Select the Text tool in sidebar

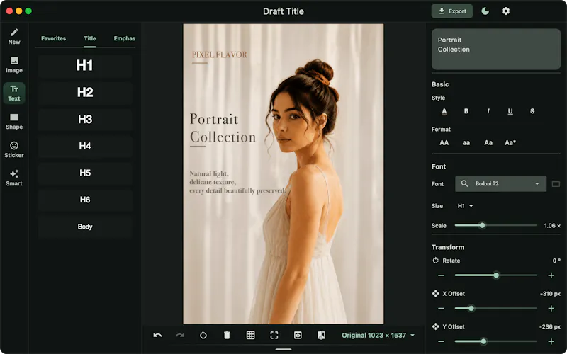(14, 93)
